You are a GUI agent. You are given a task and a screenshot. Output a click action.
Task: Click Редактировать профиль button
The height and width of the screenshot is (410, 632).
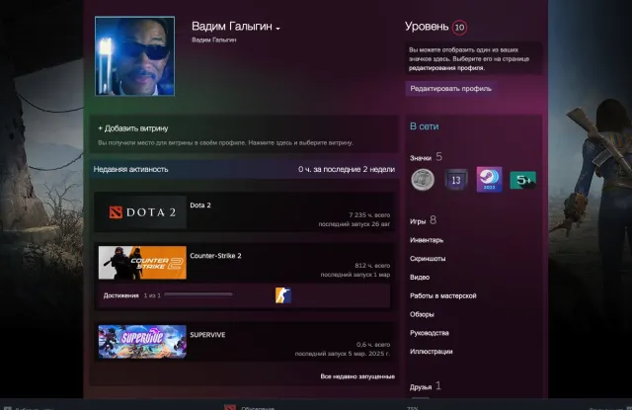[450, 88]
